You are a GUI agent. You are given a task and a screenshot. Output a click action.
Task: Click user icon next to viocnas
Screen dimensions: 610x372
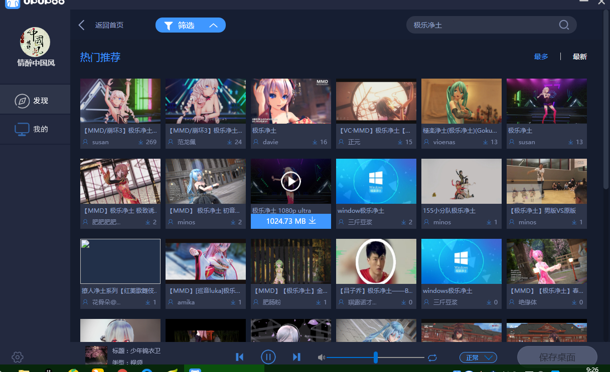pyautogui.click(x=426, y=142)
